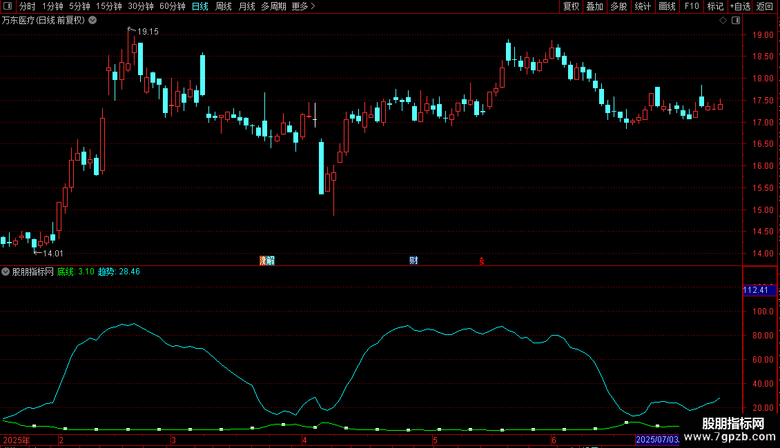Toggle the side panel icon at top-left
This screenshot has width=780, height=448.
pos(8,6)
